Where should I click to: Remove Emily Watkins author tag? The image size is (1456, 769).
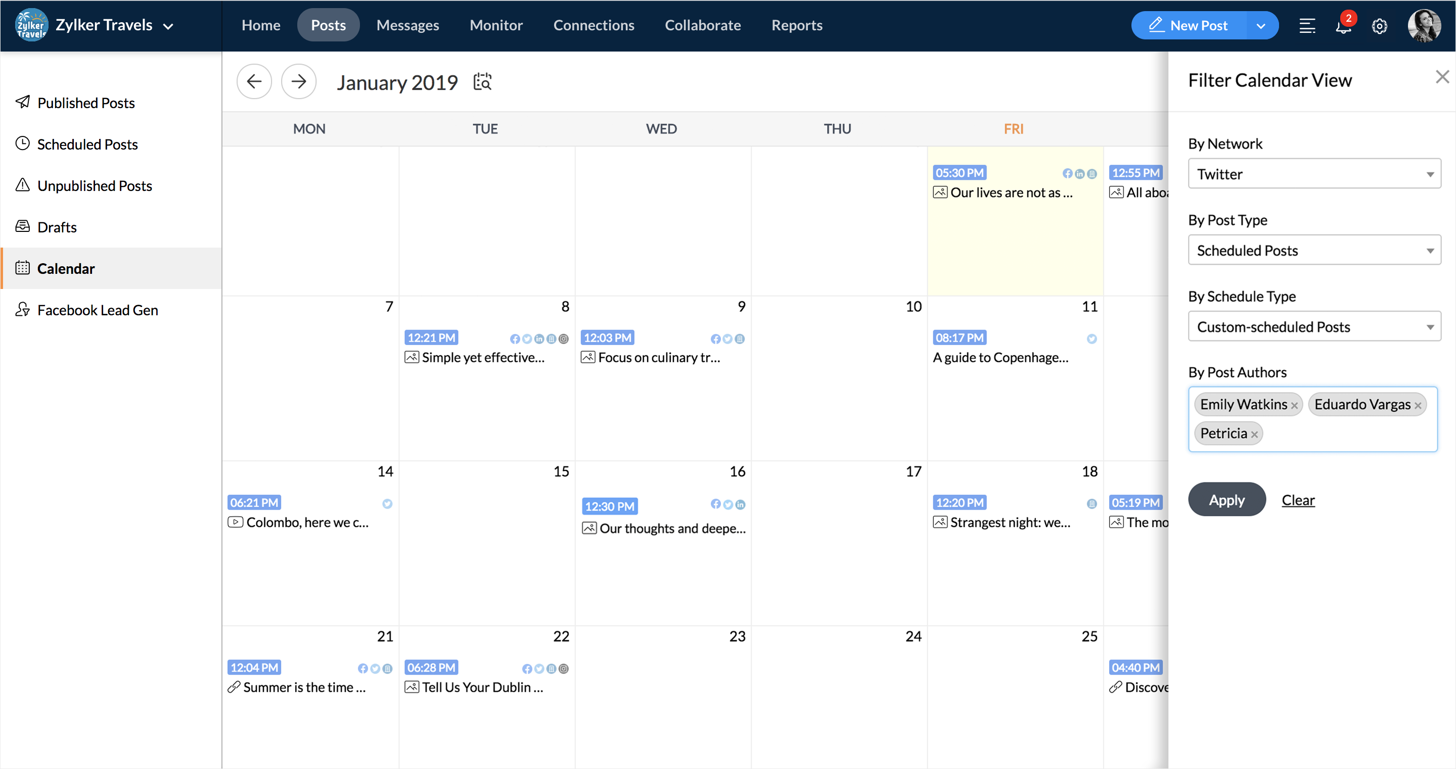pyautogui.click(x=1294, y=406)
